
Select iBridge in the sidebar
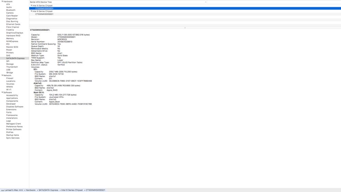(x=10, y=72)
